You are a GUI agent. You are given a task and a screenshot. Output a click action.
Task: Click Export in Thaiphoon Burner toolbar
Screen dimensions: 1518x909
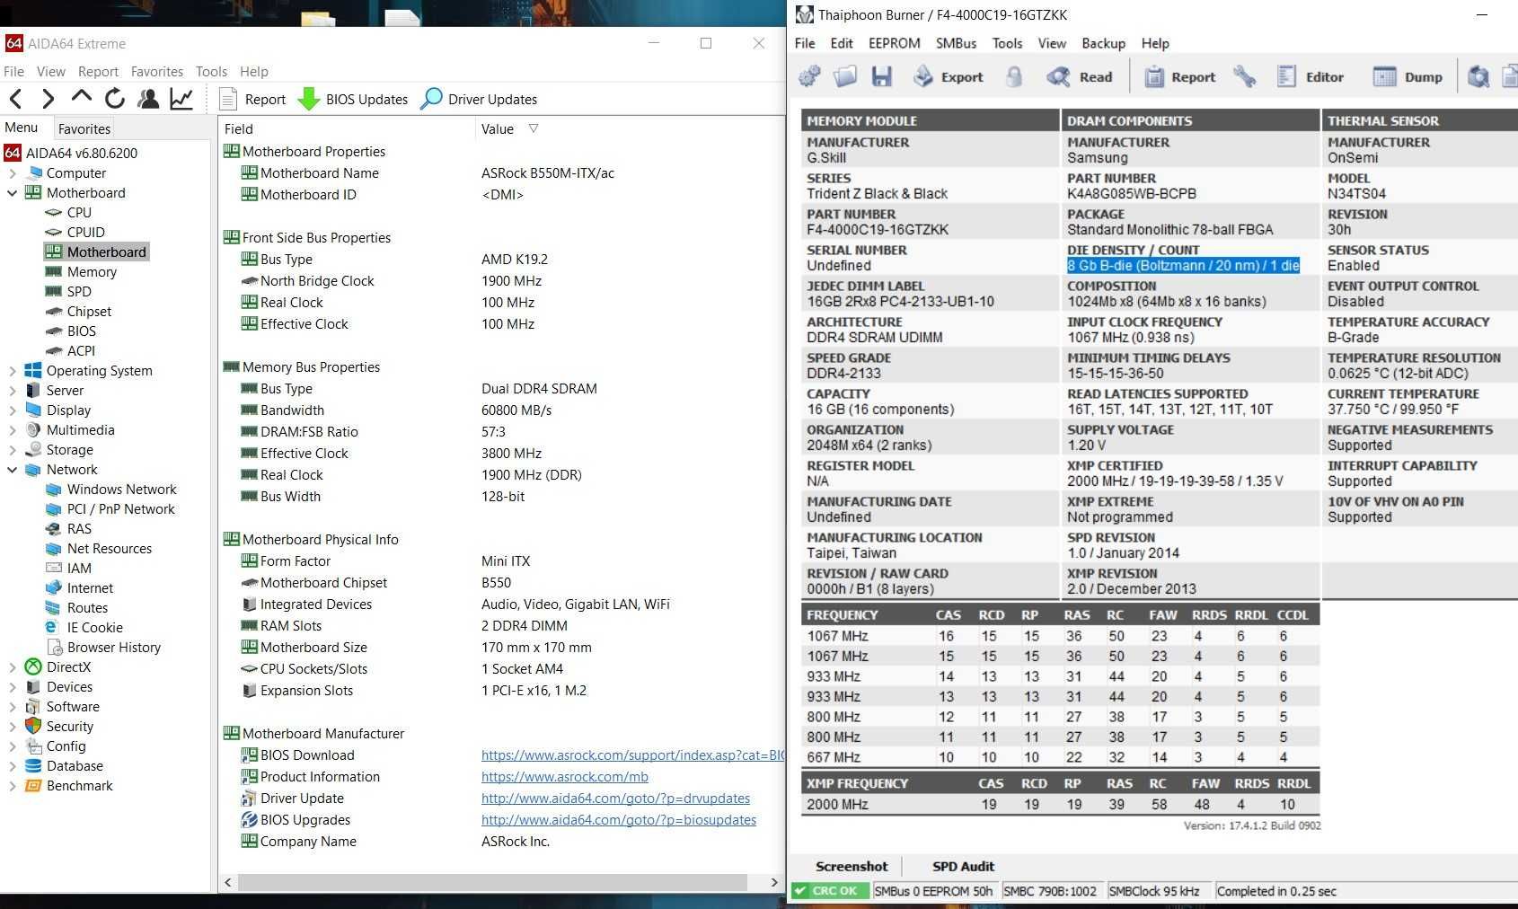[949, 76]
